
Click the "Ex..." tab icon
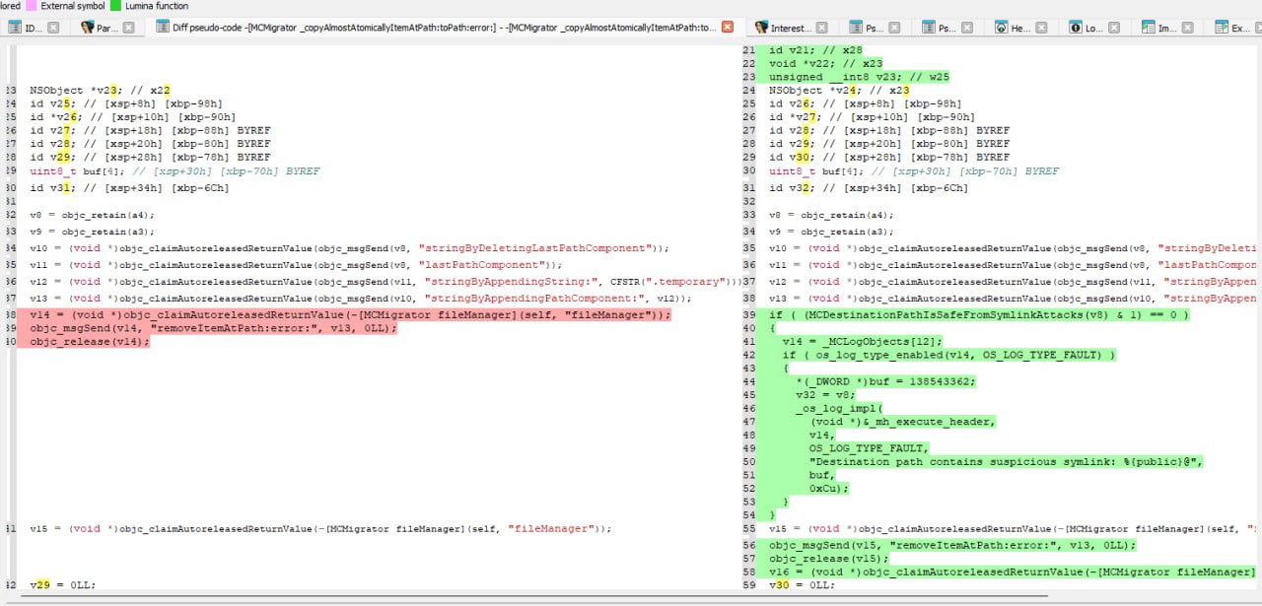pyautogui.click(x=1223, y=28)
